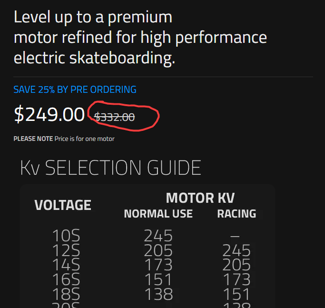Screen dimensions: 325x308
Task: Click the MOTOR KV table header
Action: [200, 198]
